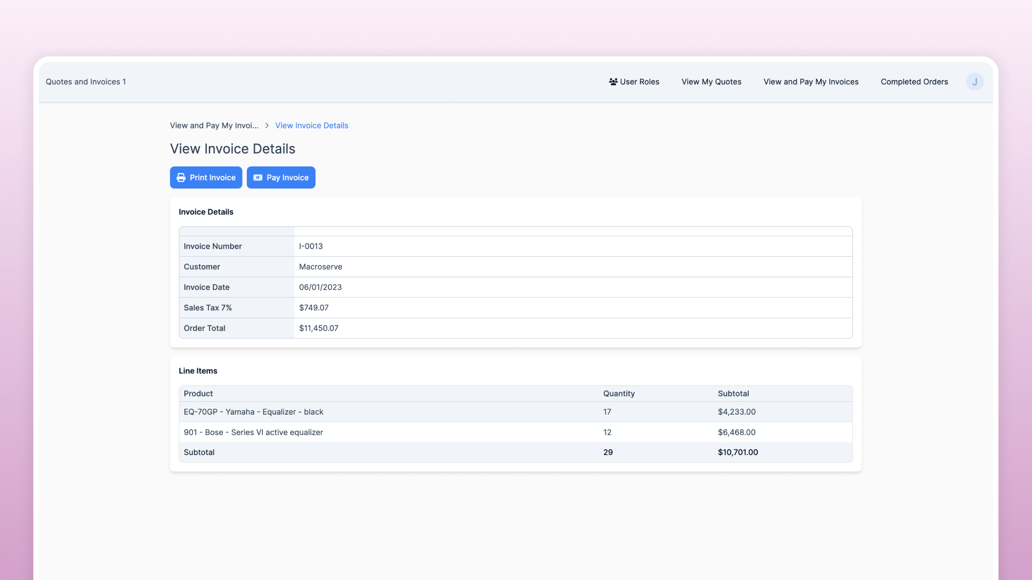Select the 901 Bose Series VI row
Image resolution: width=1032 pixels, height=580 pixels.
pyautogui.click(x=253, y=432)
